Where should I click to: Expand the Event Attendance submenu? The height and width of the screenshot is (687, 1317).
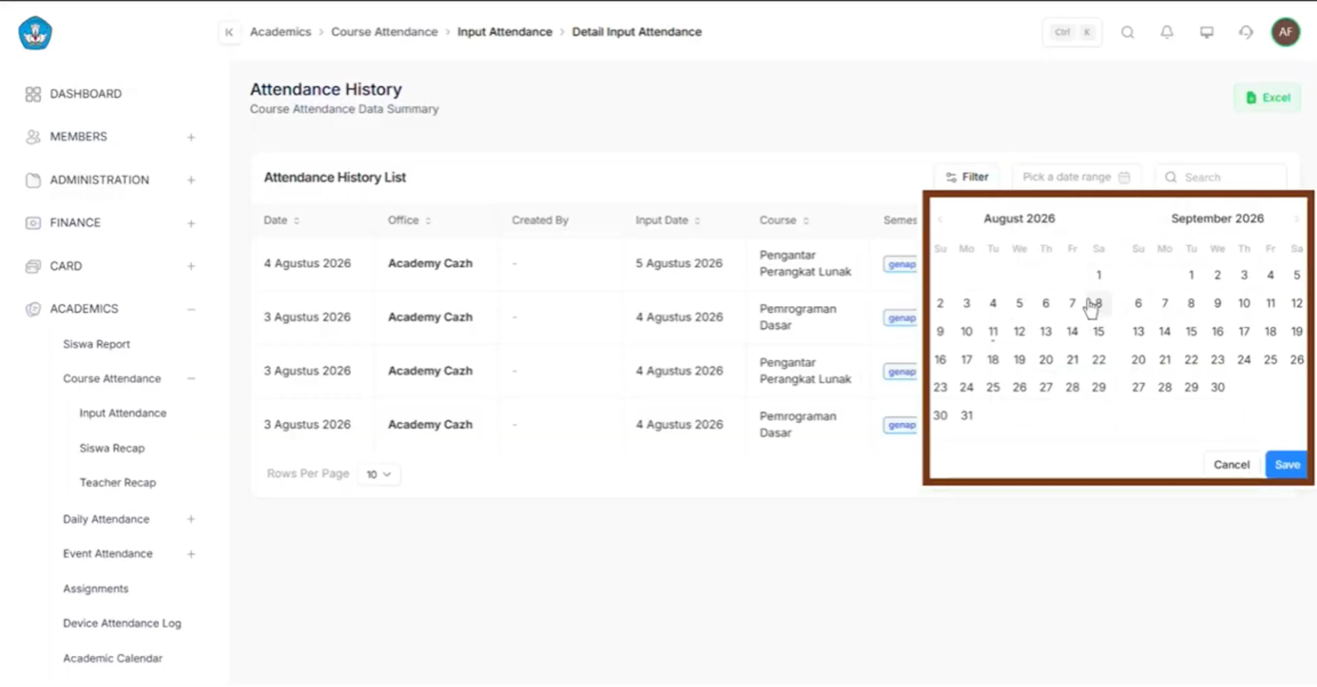coord(191,554)
